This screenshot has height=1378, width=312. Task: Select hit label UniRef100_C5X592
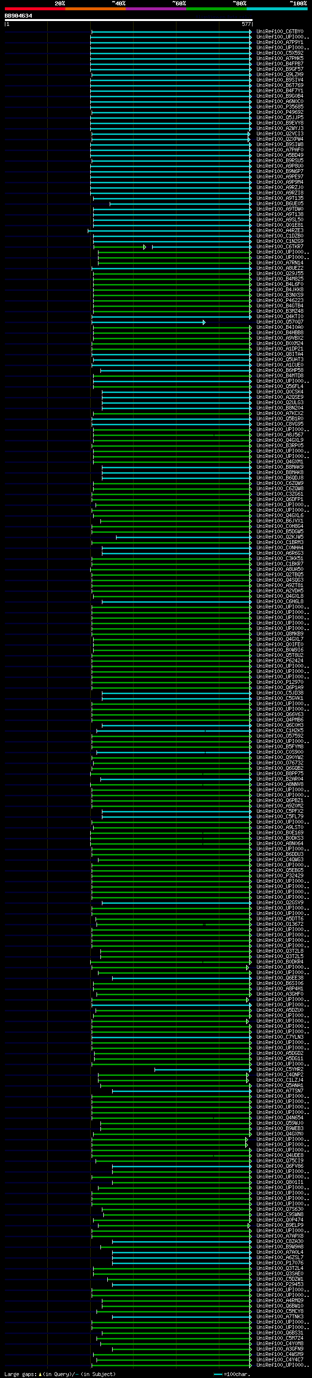[279, 53]
